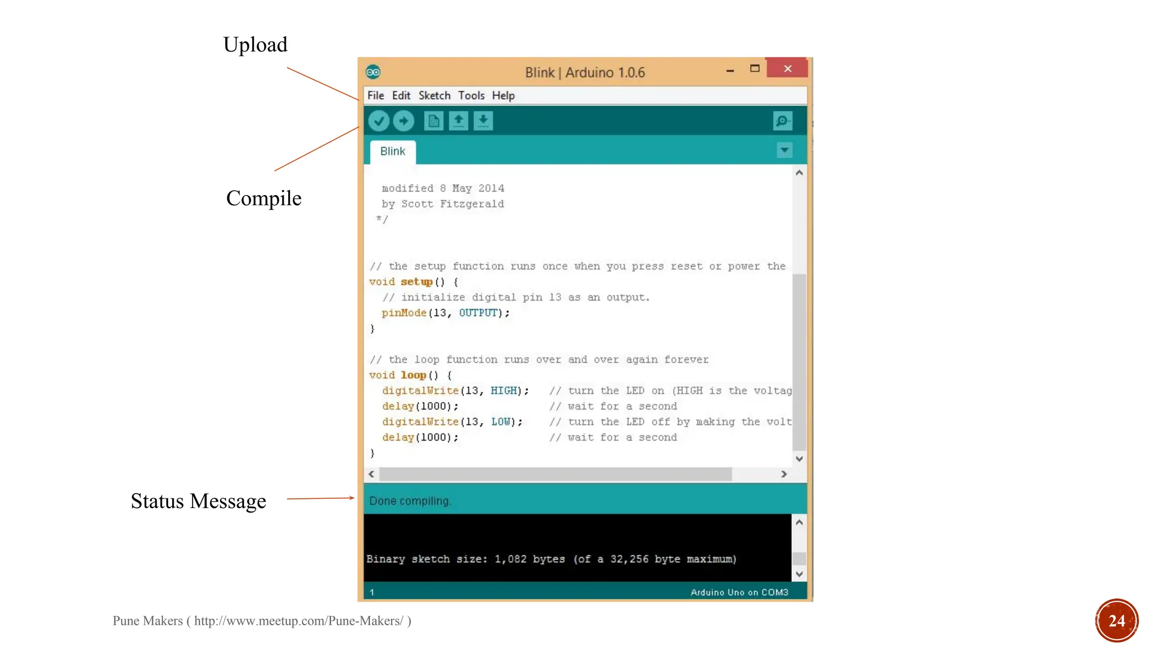The height and width of the screenshot is (659, 1171).
Task: Open the Serial Monitor magnifier icon
Action: pos(782,121)
